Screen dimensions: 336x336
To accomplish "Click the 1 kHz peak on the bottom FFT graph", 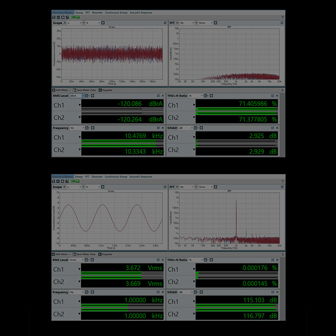I will coord(236,202).
